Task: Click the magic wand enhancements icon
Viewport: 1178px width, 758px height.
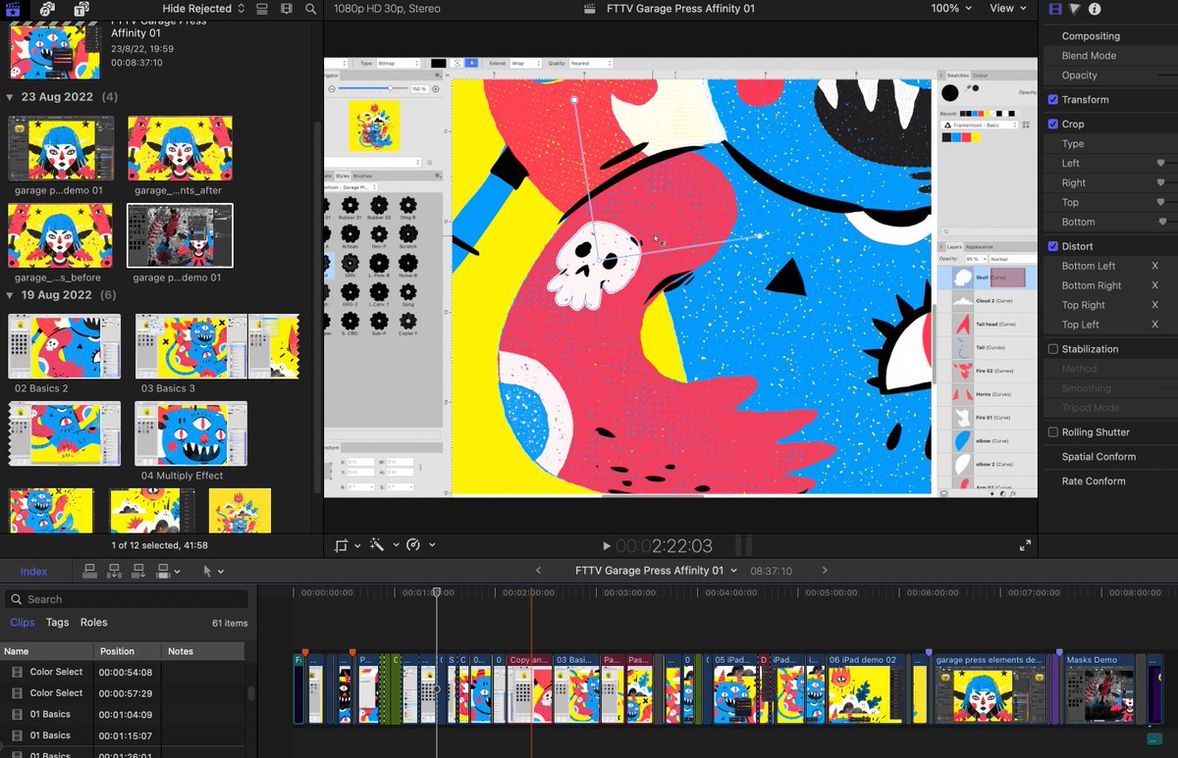Action: pos(376,545)
